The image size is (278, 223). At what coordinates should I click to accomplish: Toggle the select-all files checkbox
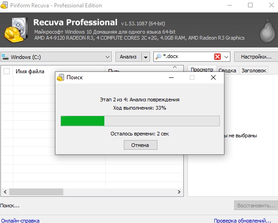click(6, 71)
